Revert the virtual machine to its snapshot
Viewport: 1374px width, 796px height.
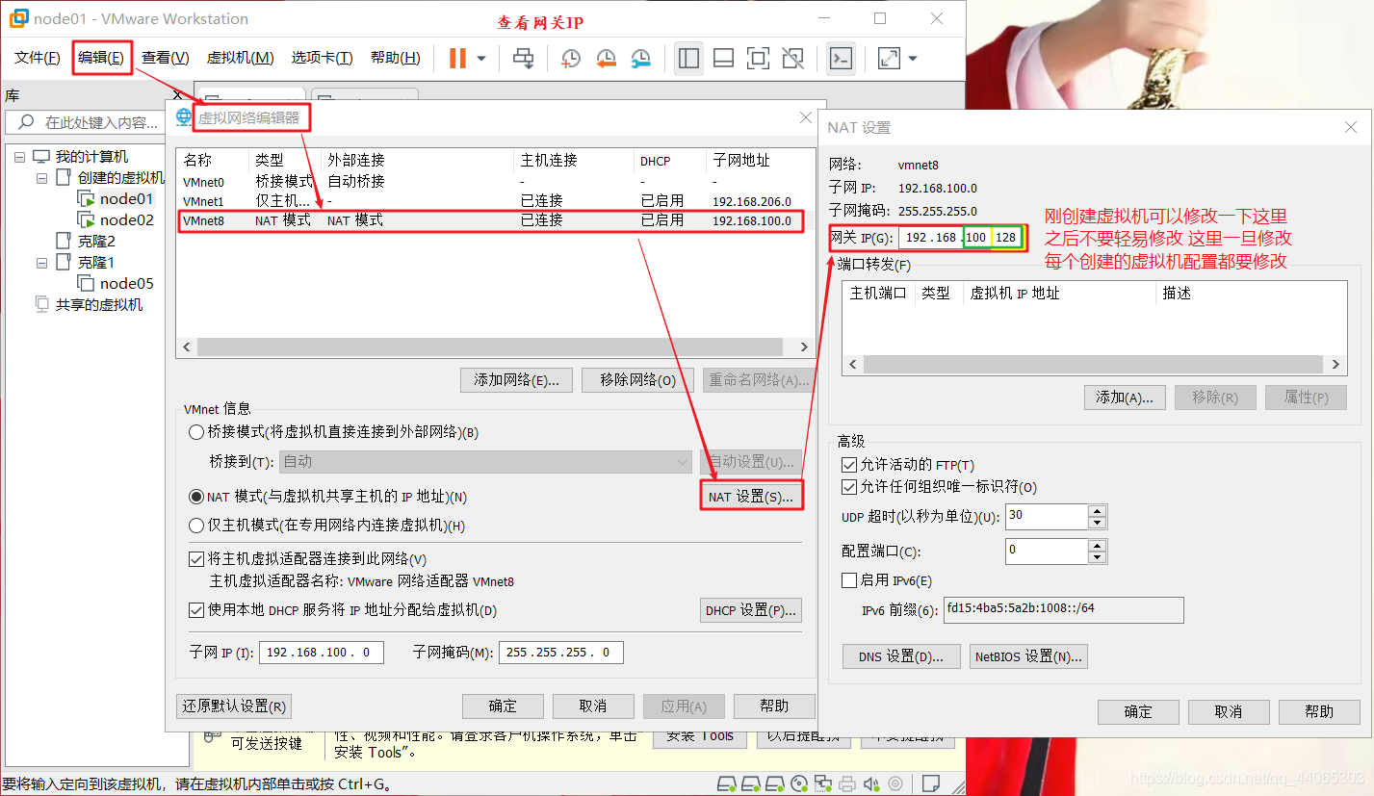pos(606,59)
